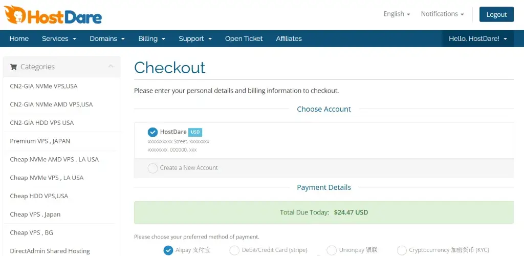
Task: Select the HostDare existing account radio
Action: point(152,132)
